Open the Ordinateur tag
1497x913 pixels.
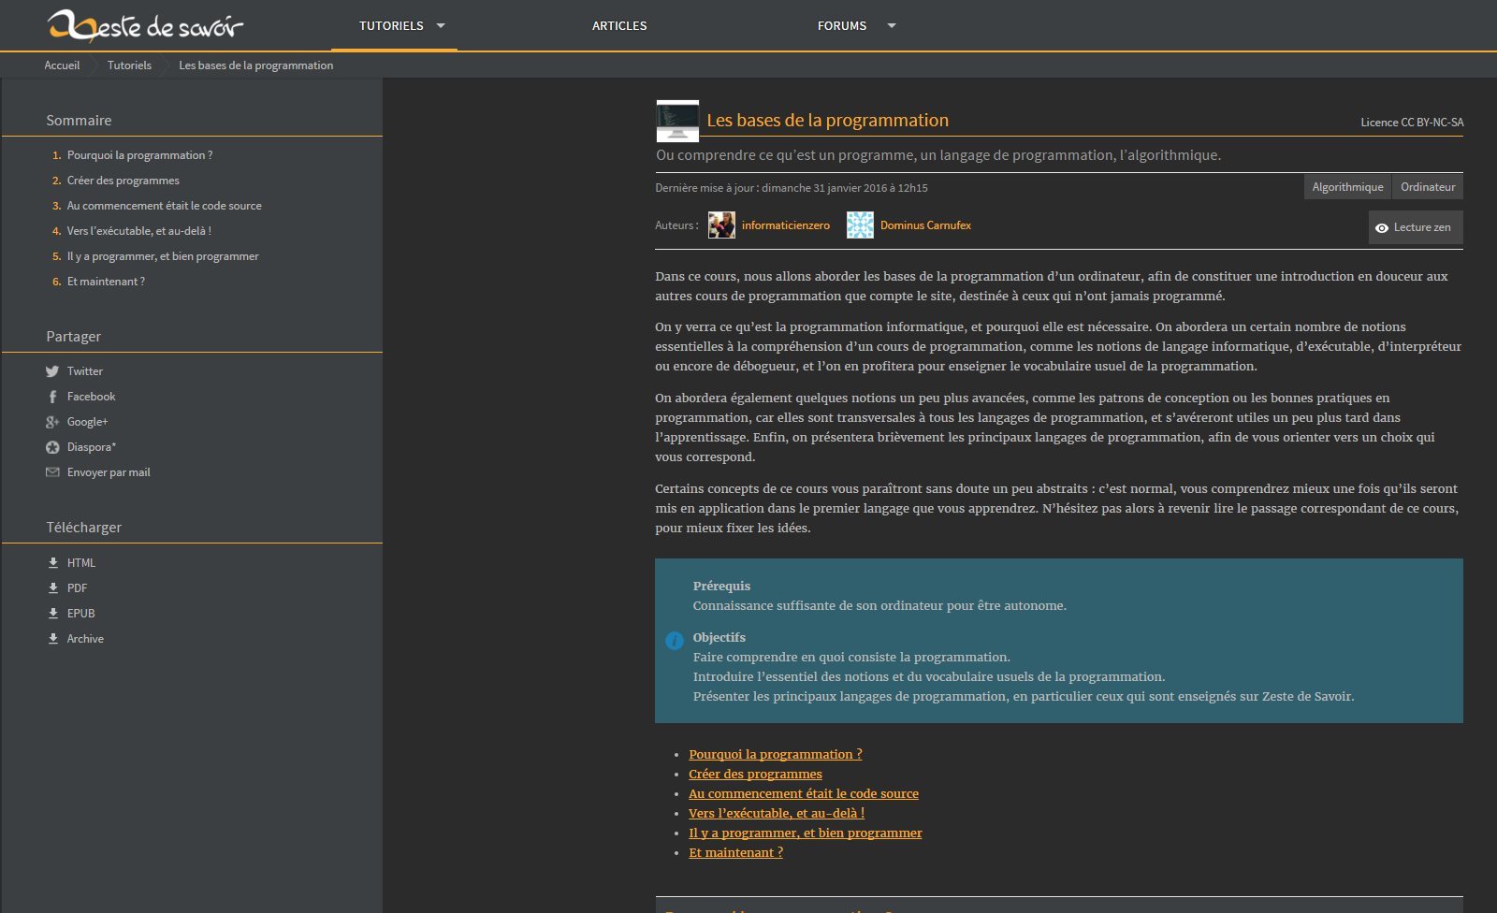click(x=1428, y=187)
